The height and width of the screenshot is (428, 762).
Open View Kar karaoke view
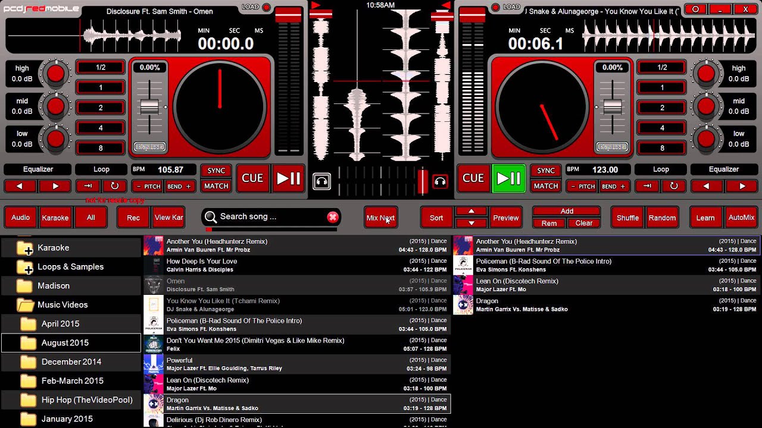pos(168,218)
